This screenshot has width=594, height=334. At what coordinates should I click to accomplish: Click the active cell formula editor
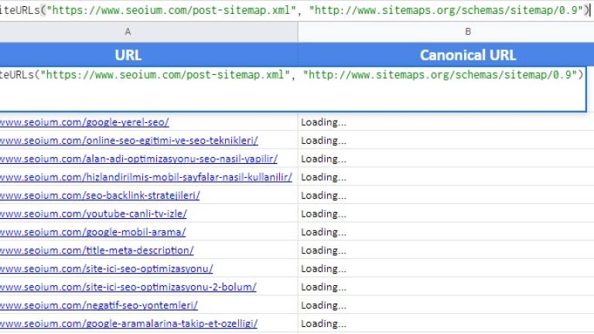coord(293,90)
